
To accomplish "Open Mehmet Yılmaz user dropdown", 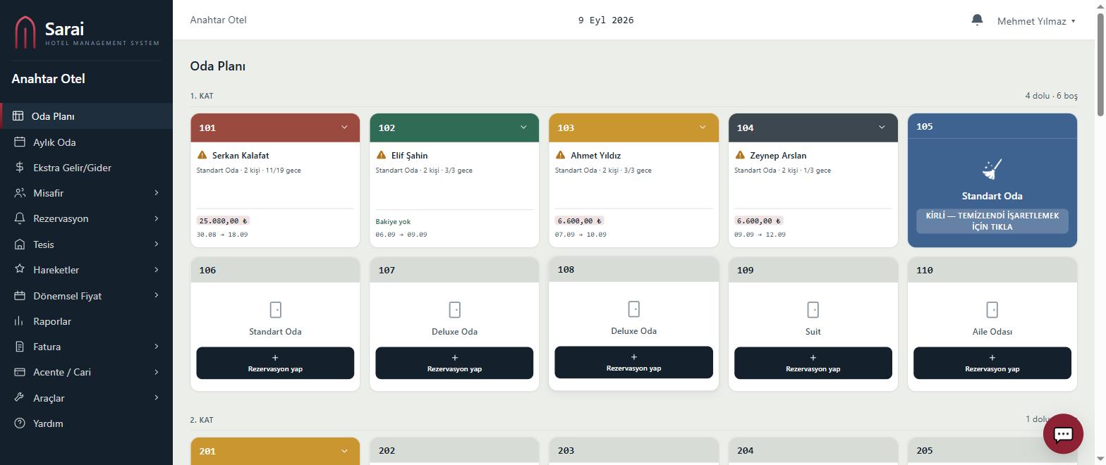I will point(1036,21).
